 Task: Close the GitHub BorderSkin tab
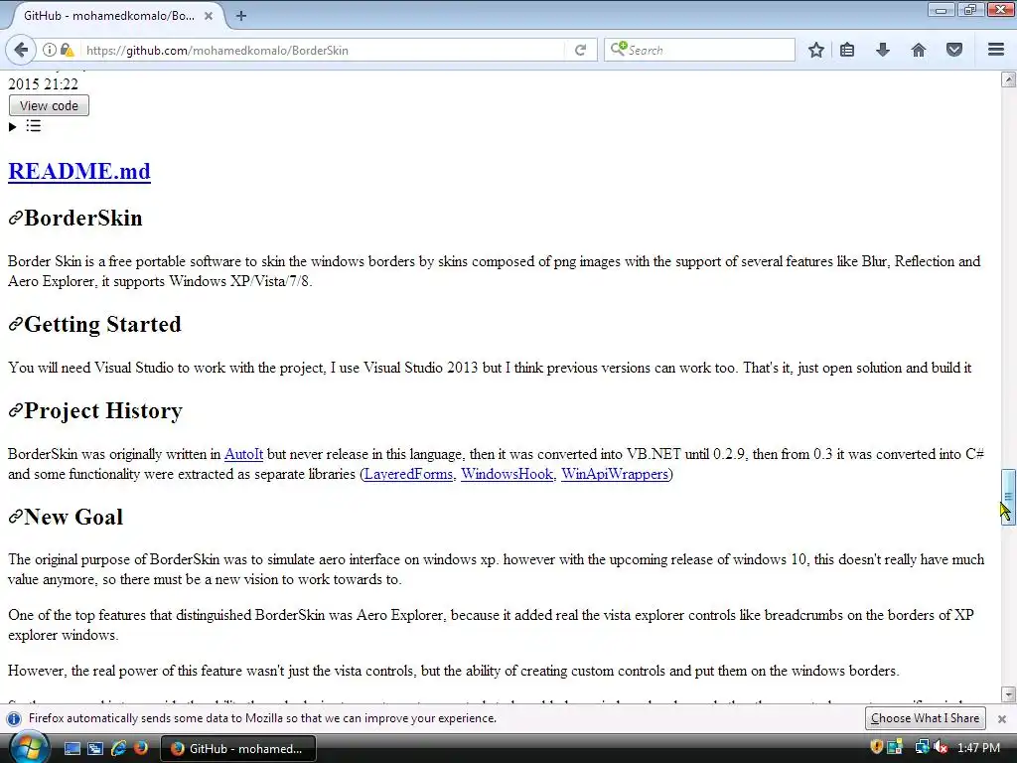[209, 16]
